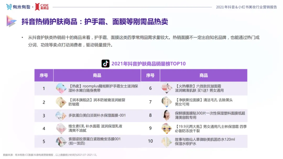Image resolution: width=283 pixels, height=159 pixels.
Task: Click product text 【火热爆款】六胜肽抗皱面霜
Action: [199, 88]
